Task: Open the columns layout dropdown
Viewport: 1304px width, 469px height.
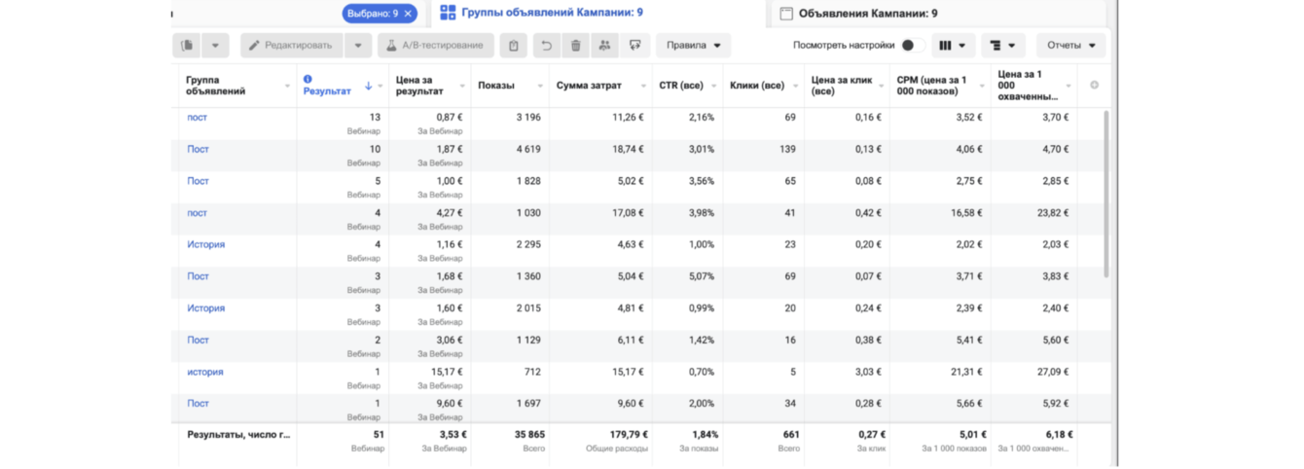Action: (953, 46)
